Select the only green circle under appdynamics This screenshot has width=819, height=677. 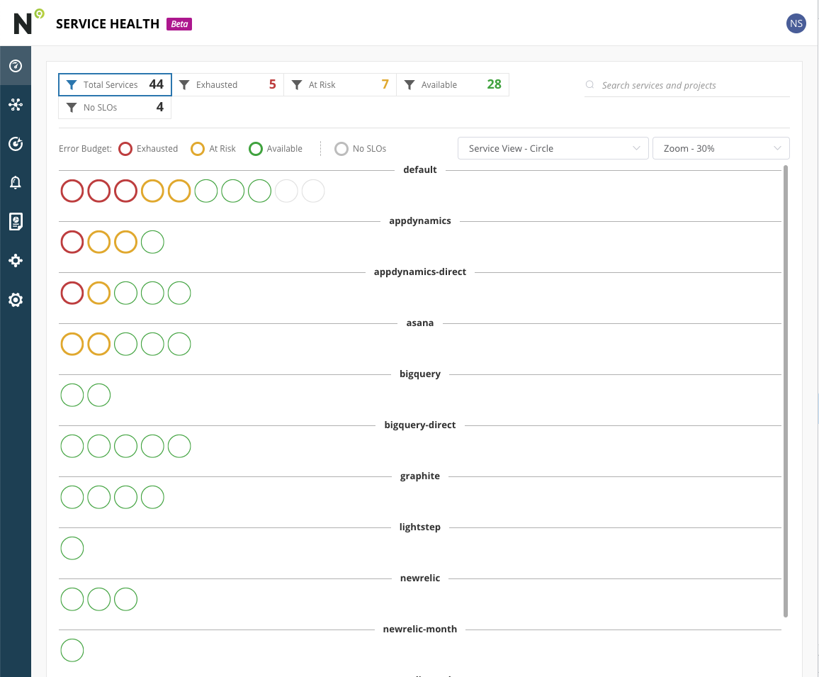(x=152, y=242)
